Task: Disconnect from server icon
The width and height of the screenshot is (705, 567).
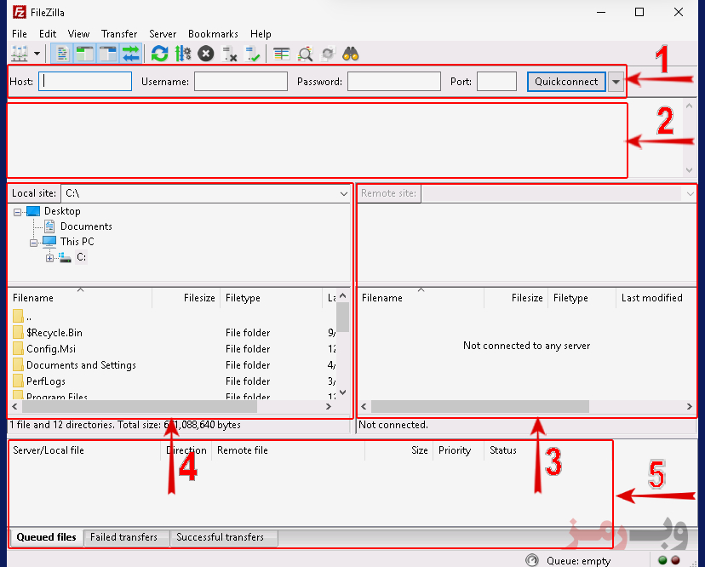Action: click(230, 54)
